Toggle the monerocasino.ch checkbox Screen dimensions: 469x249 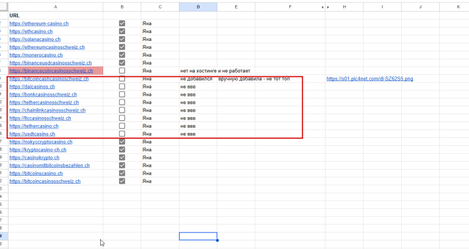pyautogui.click(x=122, y=55)
